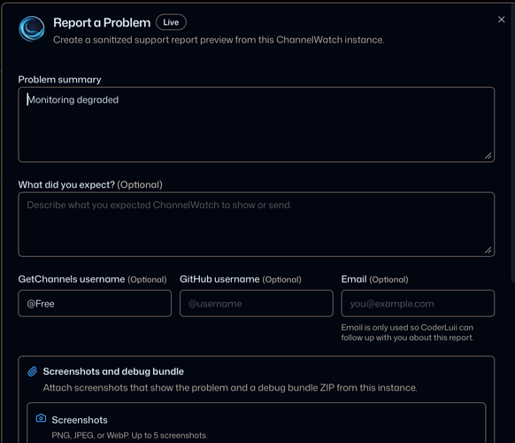Click the Problem summary label
This screenshot has height=443, width=515.
59,80
